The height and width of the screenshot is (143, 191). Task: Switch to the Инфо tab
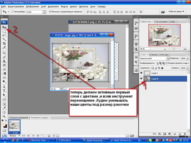coord(173,22)
